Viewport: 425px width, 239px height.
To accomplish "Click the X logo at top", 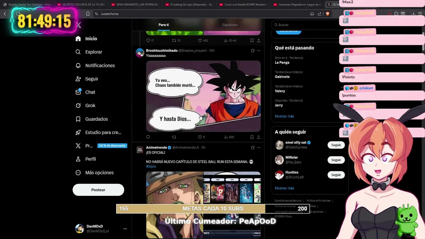I will 78,25.
